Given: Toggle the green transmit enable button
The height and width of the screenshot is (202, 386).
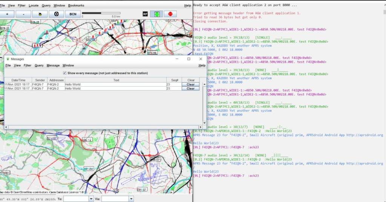Looking at the screenshot, I should pyautogui.click(x=156, y=14).
